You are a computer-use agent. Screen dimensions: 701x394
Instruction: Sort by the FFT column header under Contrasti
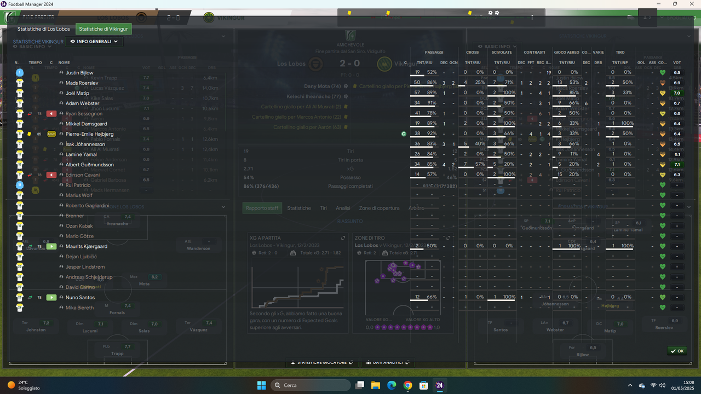click(531, 62)
